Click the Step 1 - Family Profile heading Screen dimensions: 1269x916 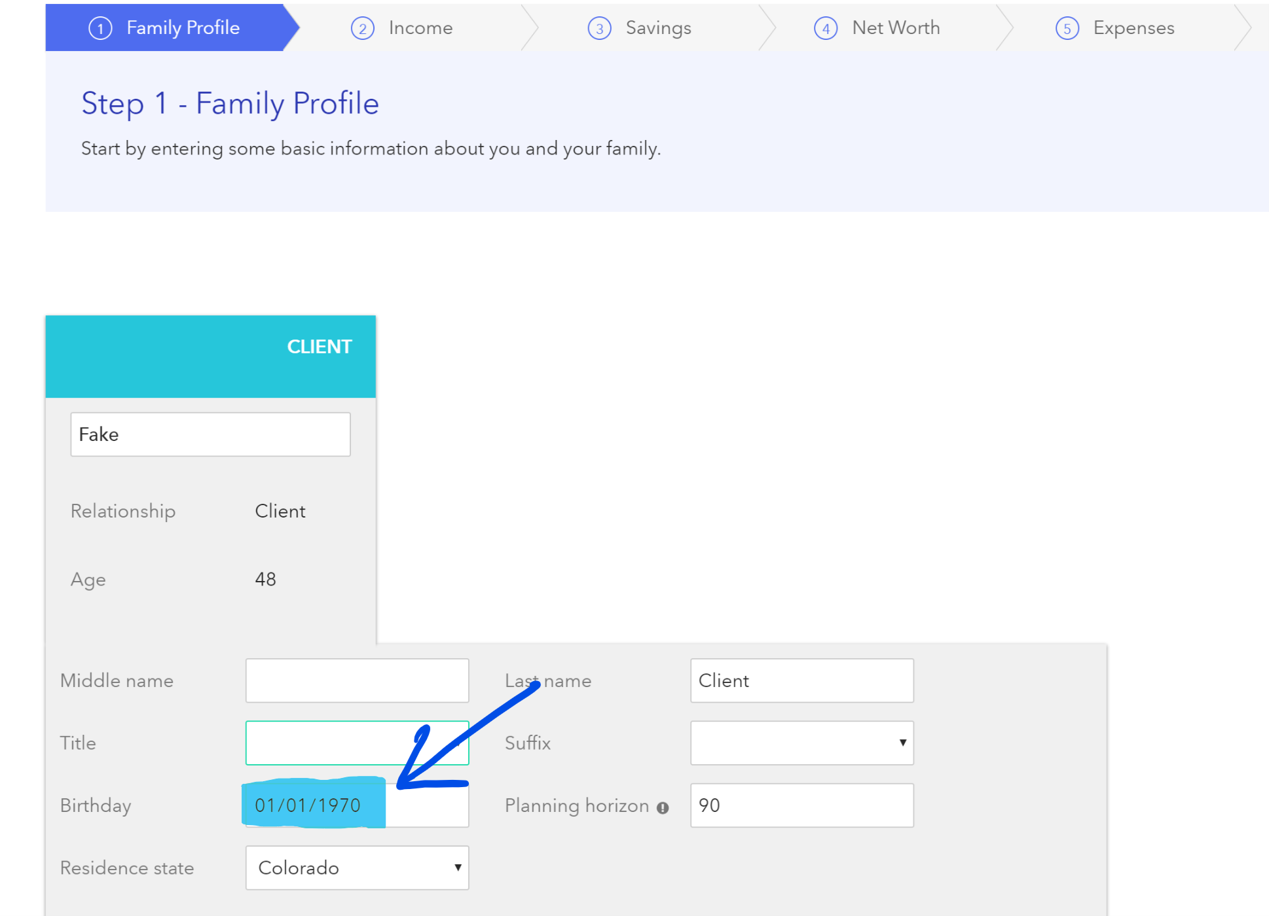click(230, 103)
